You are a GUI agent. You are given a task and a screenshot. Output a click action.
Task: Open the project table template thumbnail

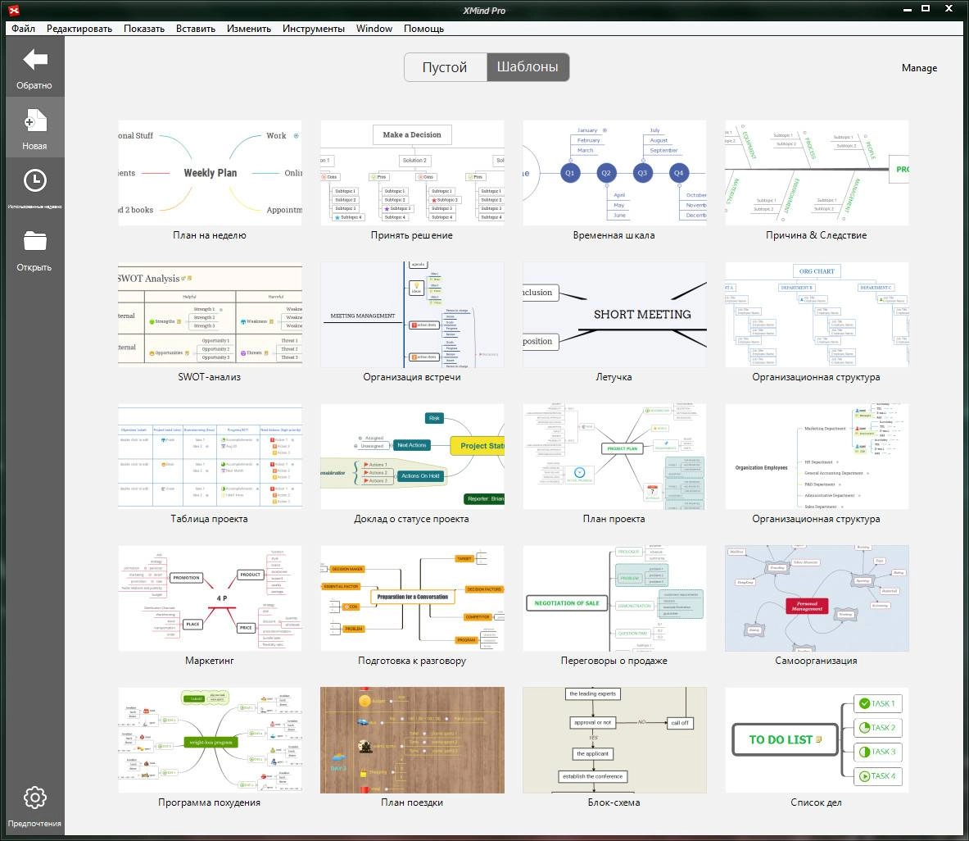pos(211,457)
